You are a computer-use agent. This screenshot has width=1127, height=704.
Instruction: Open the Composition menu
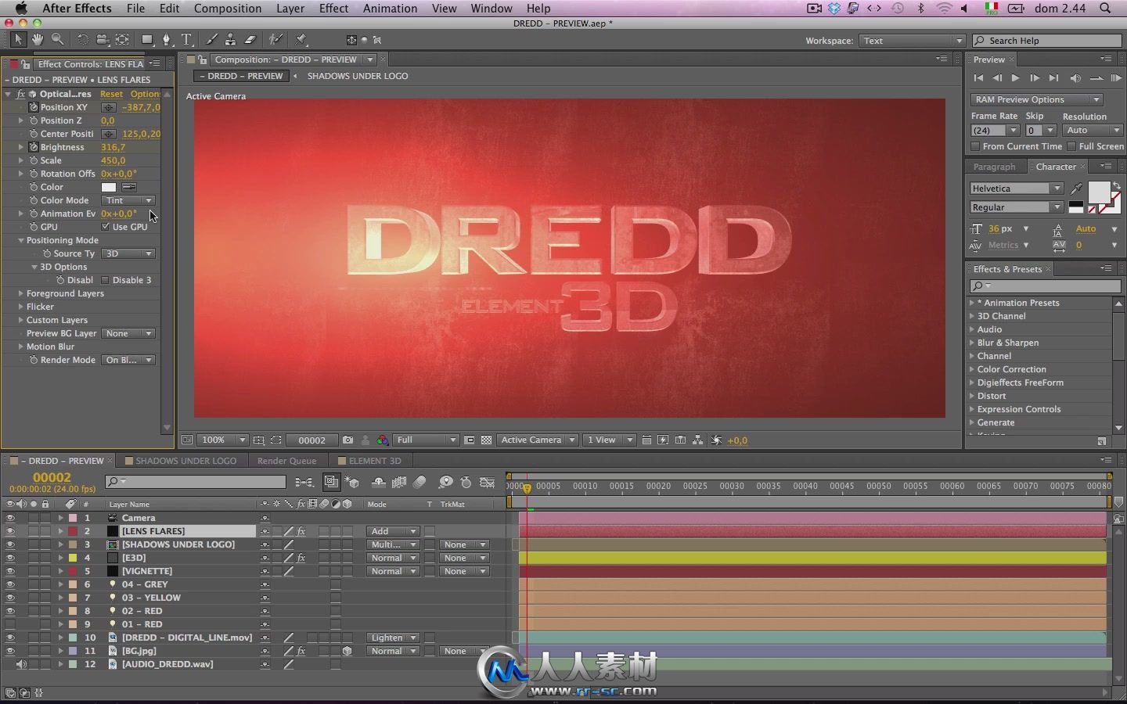(x=228, y=9)
